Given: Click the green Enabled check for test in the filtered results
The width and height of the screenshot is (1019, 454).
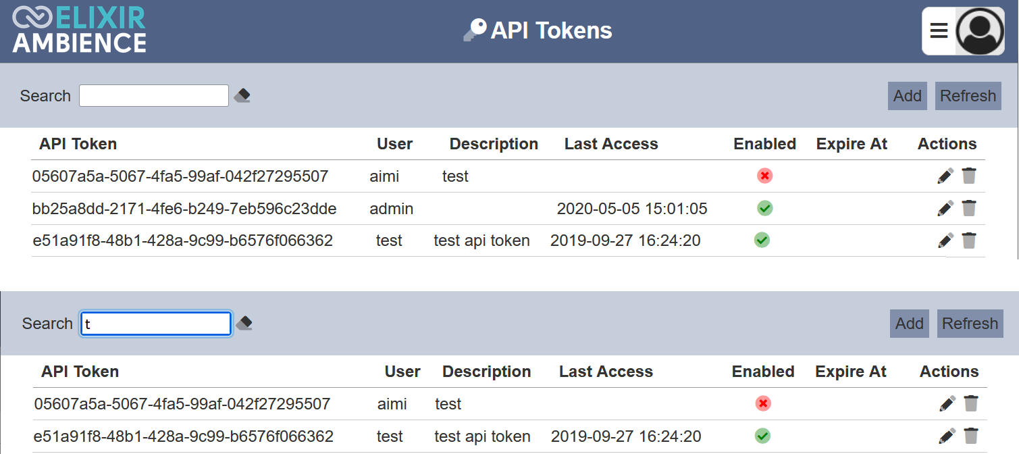Looking at the screenshot, I should 762,436.
